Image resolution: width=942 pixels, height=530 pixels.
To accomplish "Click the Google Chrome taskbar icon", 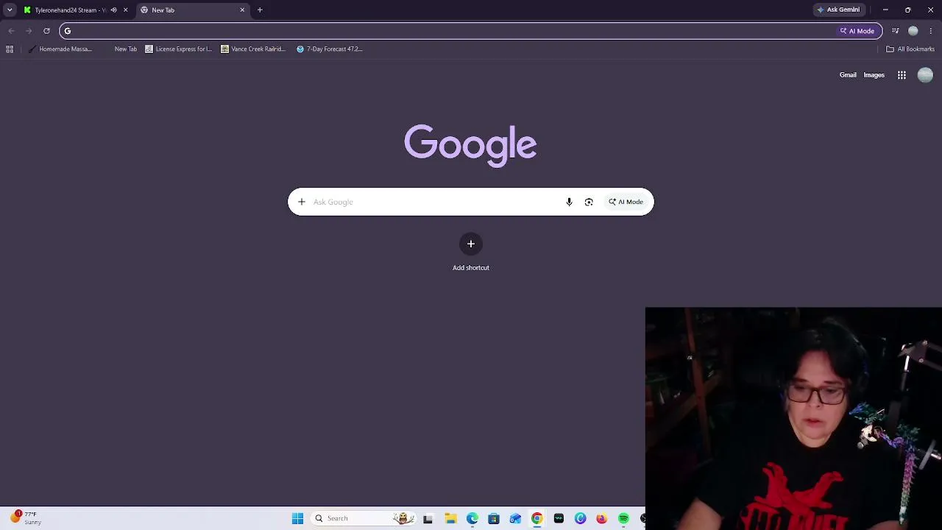I will pos(537,519).
